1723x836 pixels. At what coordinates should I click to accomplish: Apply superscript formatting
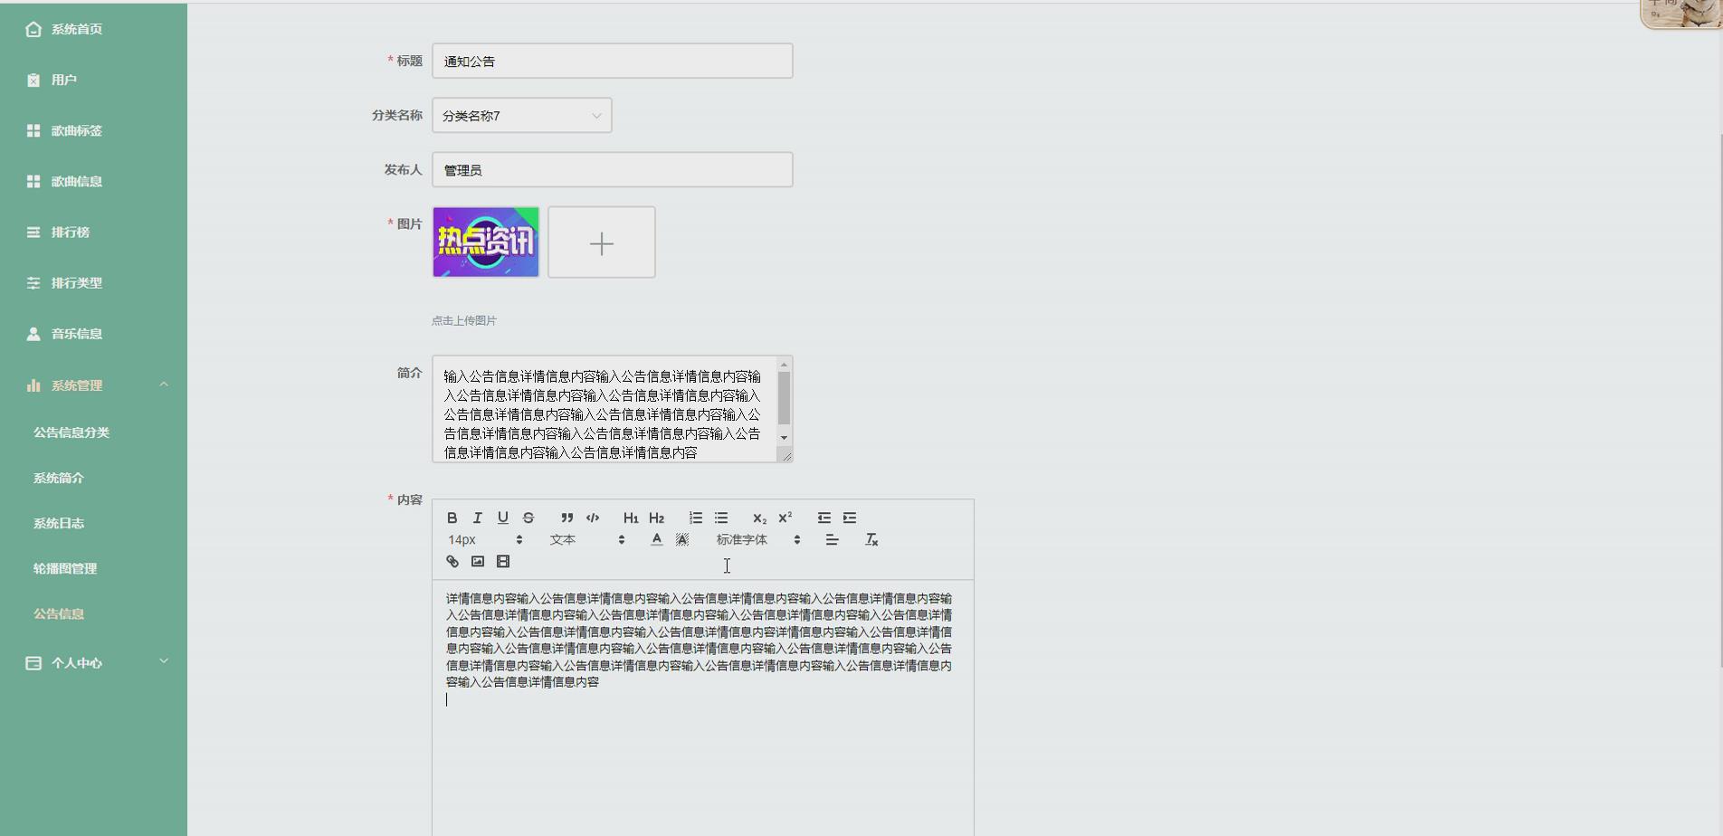[x=785, y=518]
